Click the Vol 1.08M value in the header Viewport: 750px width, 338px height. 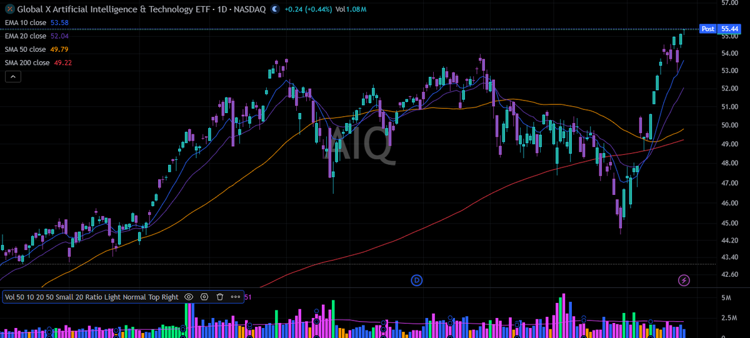tap(351, 10)
